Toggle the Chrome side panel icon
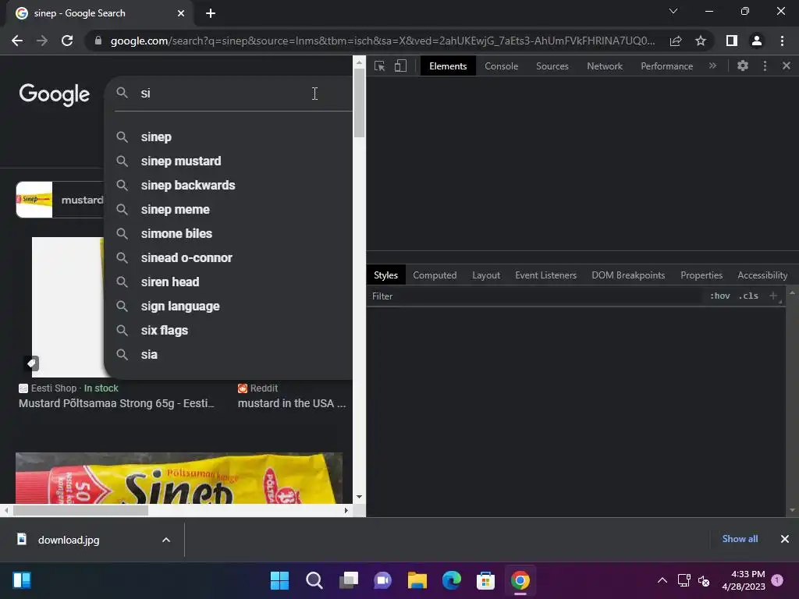This screenshot has width=799, height=599. coord(732,41)
